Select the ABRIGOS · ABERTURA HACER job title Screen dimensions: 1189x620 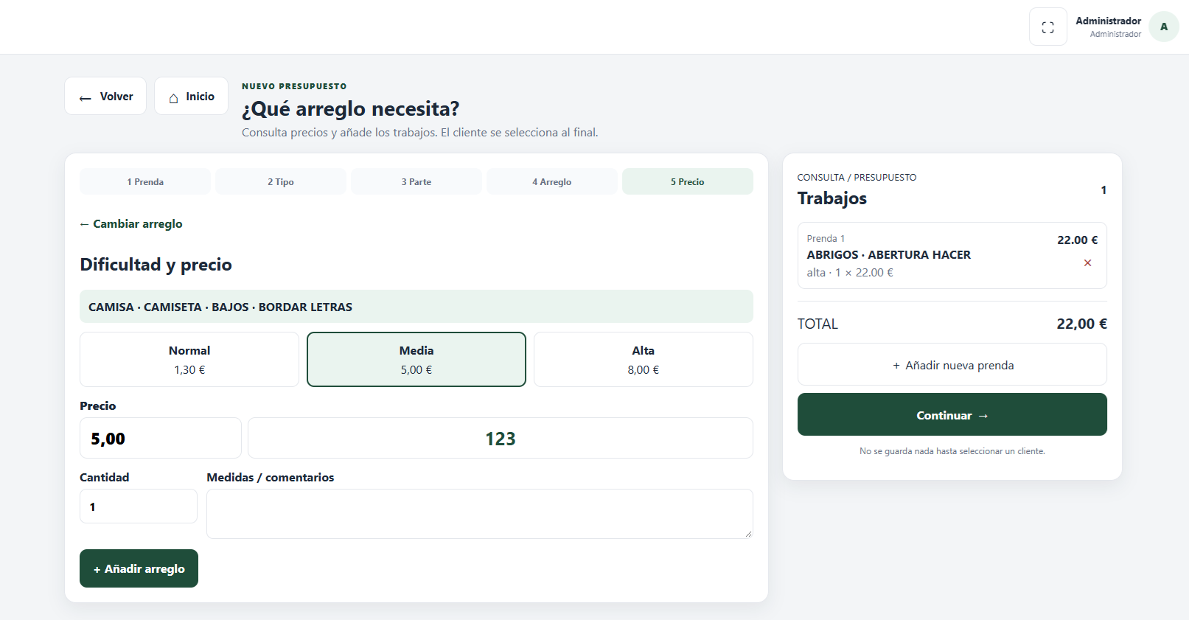[889, 255]
